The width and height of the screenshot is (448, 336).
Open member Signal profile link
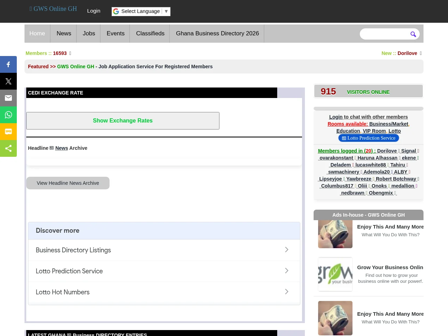click(408, 151)
